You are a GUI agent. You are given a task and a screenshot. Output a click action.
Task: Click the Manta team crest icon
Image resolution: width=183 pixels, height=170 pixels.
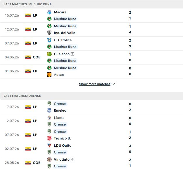click(x=49, y=118)
